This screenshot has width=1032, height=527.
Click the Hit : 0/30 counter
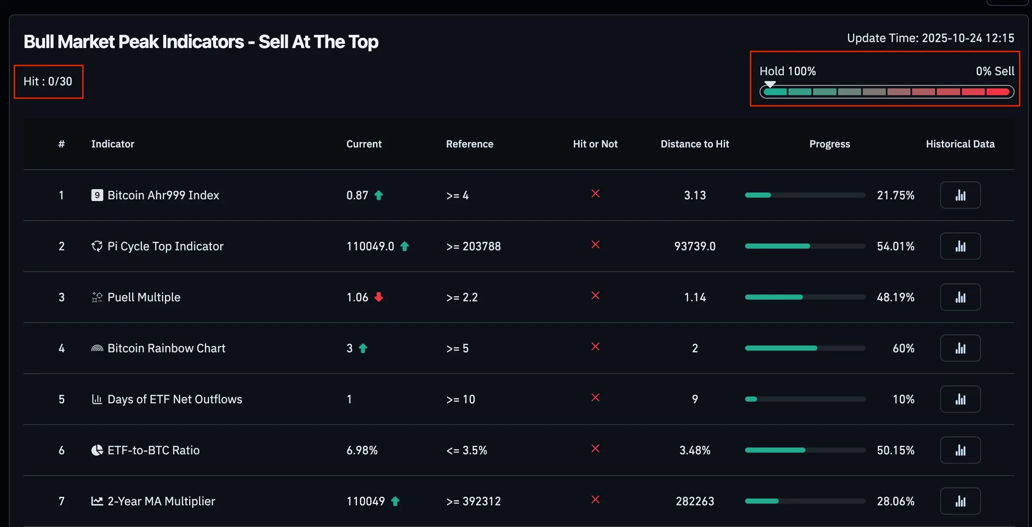pos(48,81)
